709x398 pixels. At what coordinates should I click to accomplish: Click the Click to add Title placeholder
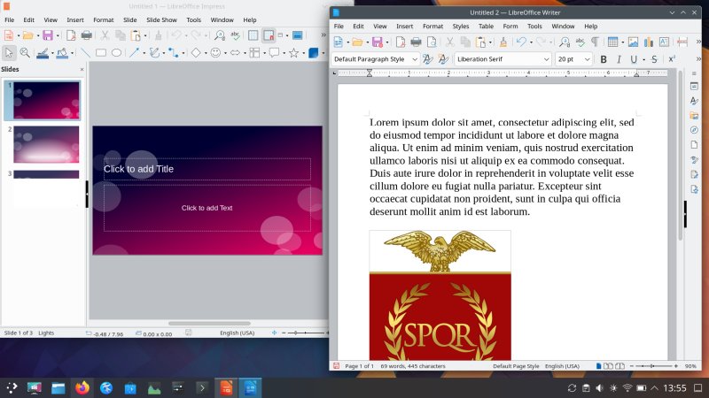point(207,169)
